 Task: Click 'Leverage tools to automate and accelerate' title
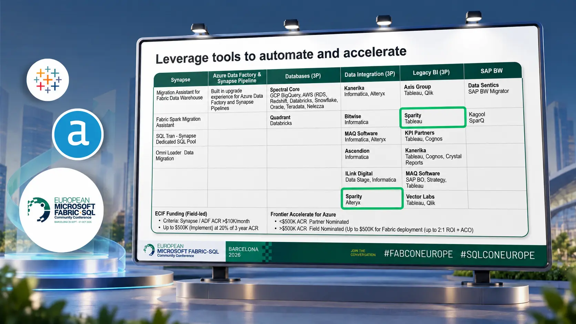(x=281, y=55)
